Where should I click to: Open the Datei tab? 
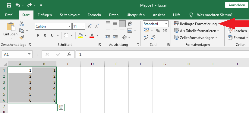tap(9, 15)
